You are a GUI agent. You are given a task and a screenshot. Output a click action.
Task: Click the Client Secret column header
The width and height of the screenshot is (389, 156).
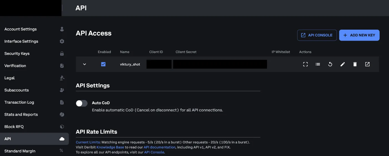pos(186,52)
